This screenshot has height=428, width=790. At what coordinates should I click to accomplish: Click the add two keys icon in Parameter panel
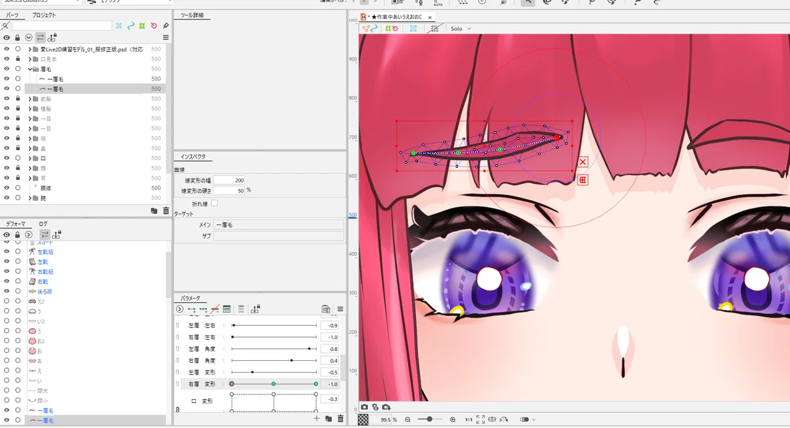click(x=192, y=309)
